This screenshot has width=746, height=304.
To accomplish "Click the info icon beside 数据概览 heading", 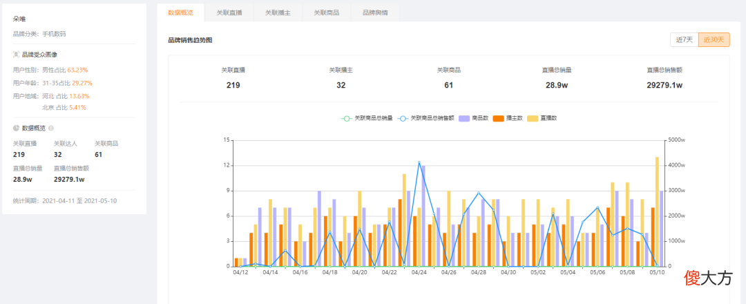I will point(51,128).
